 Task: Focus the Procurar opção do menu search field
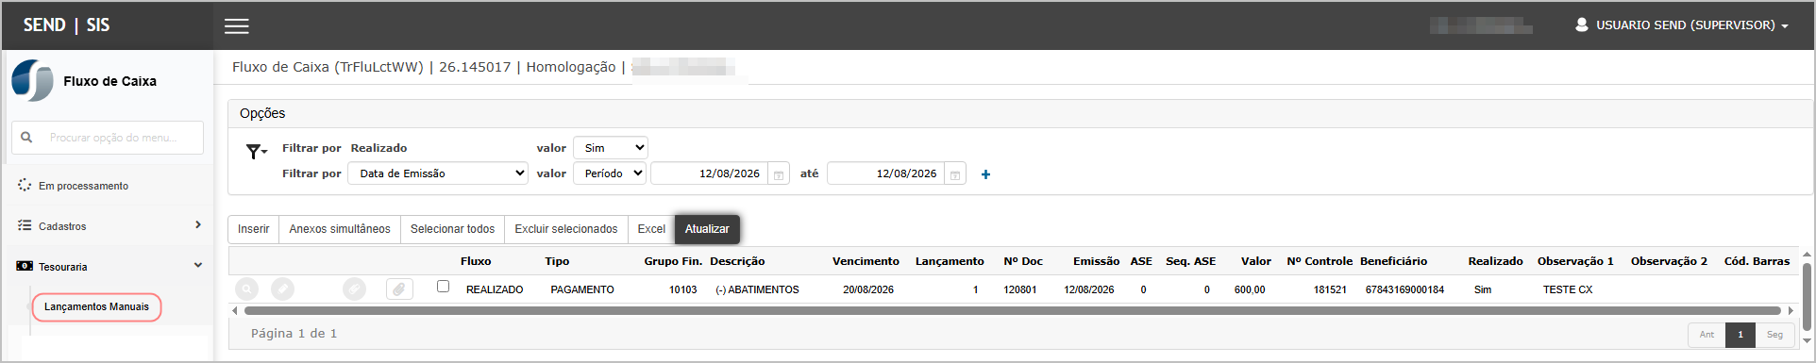pyautogui.click(x=108, y=138)
